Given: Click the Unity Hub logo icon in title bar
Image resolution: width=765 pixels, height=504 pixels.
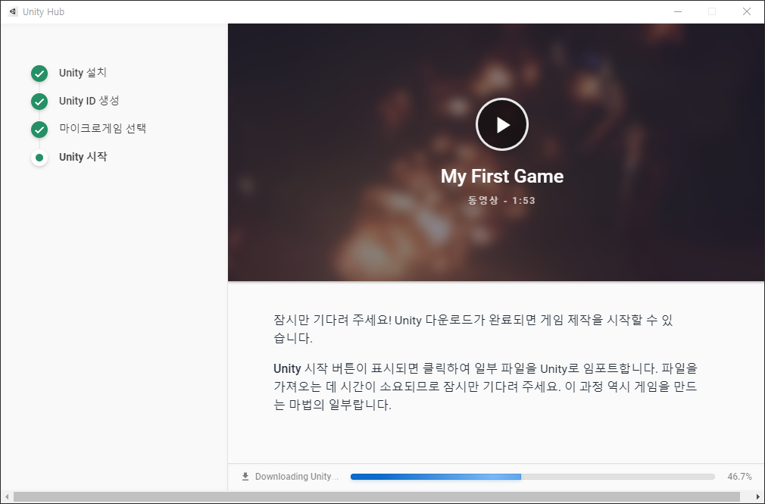Looking at the screenshot, I should coord(13,11).
